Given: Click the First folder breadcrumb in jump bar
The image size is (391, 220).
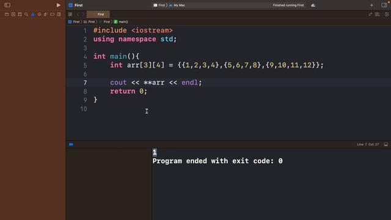Looking at the screenshot, I should click(x=89, y=22).
